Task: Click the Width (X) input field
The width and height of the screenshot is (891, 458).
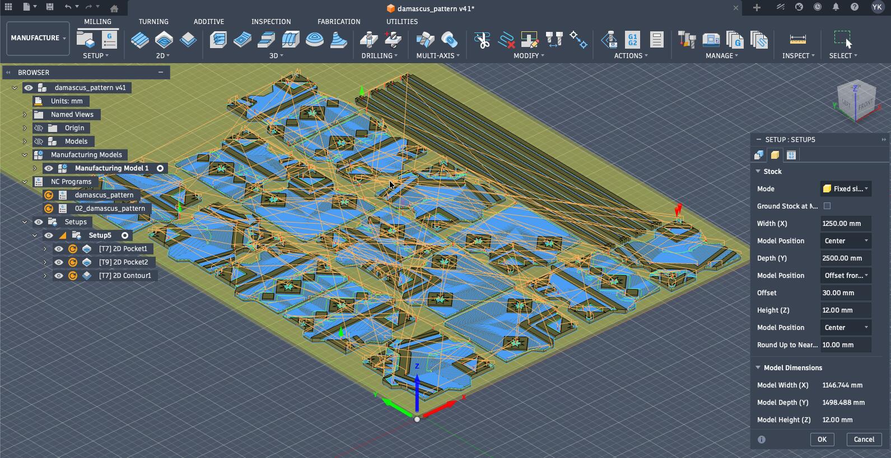Action: 846,224
